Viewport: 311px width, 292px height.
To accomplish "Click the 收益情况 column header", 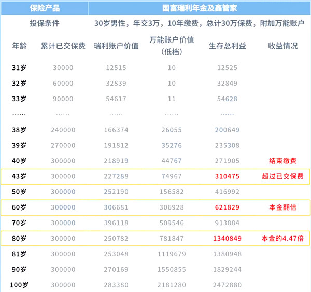I will tap(283, 46).
